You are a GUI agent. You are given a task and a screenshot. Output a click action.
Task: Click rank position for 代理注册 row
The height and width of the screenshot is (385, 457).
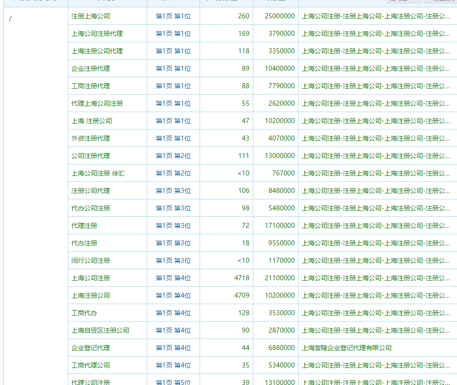173,226
